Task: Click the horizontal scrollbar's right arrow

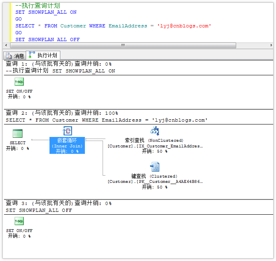Action: pos(270,45)
